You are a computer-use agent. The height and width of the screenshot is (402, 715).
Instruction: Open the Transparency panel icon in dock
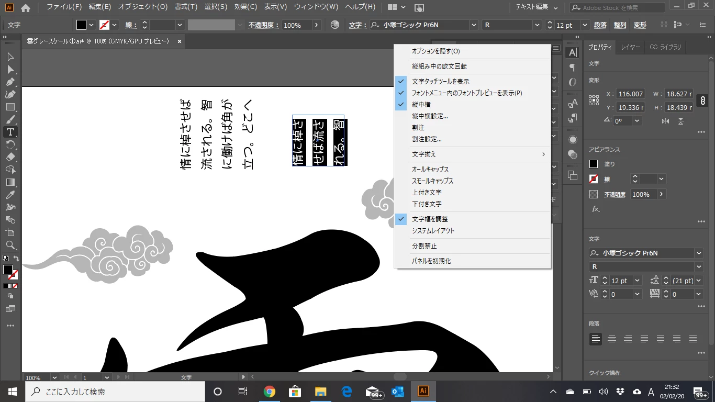coord(573,154)
